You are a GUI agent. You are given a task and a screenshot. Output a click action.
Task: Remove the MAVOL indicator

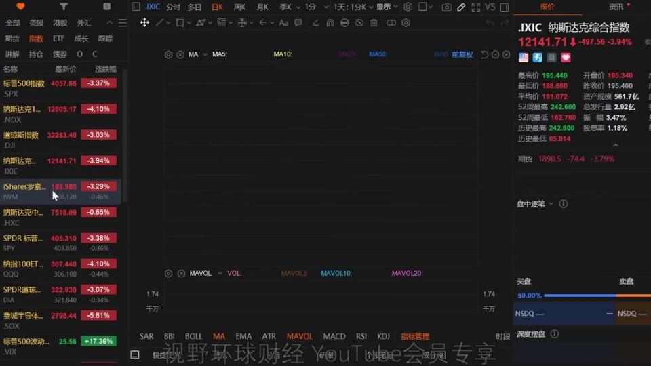[x=182, y=273]
